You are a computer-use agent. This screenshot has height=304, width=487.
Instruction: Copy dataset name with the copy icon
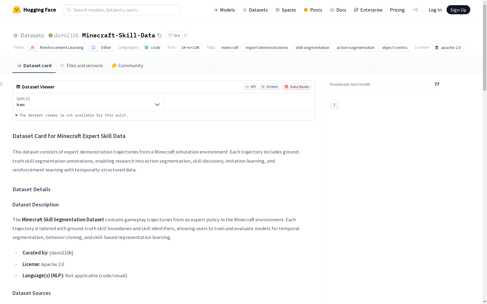[x=159, y=35]
